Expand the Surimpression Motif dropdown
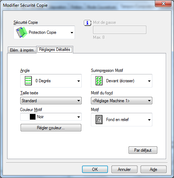Screen dimensions: 174x178 click(149, 81)
